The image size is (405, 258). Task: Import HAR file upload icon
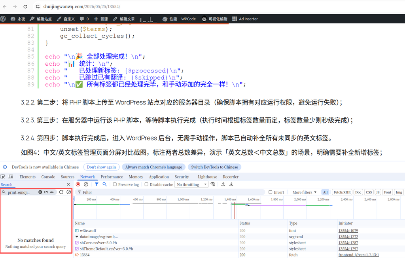223,184
